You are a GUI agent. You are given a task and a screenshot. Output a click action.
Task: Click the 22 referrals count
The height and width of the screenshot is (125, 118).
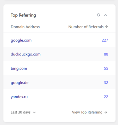106,97
